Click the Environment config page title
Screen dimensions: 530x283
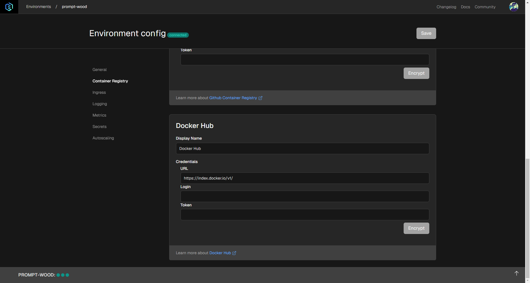click(128, 33)
